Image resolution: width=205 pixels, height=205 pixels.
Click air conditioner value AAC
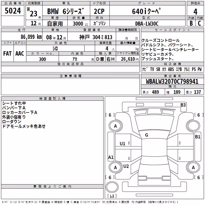[20, 54]
